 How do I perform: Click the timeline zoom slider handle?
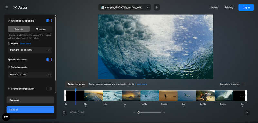point(139,112)
